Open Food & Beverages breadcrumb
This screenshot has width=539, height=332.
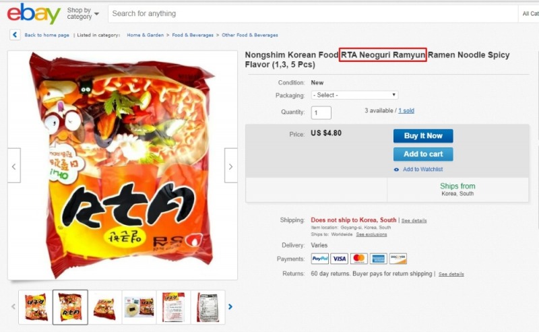coord(193,35)
